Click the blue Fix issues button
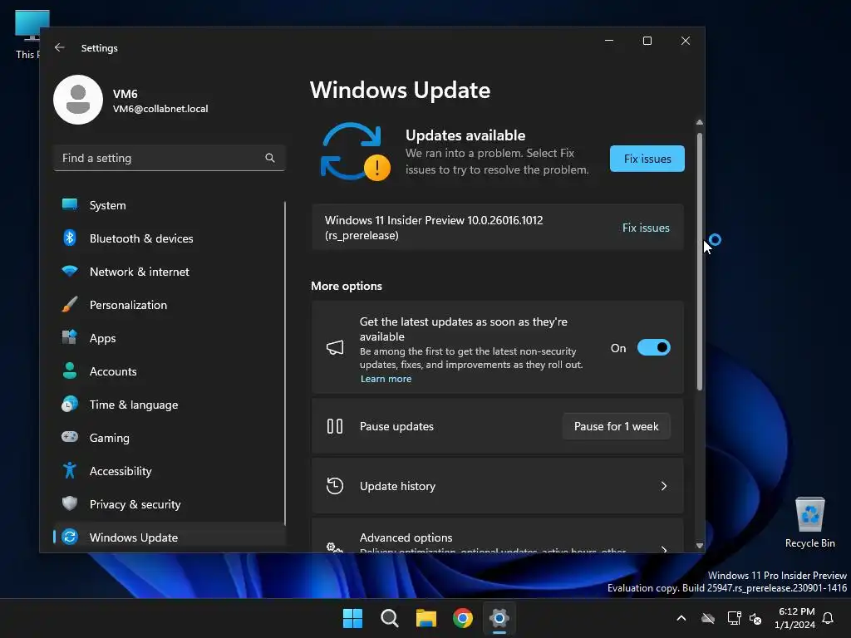Screen dimensions: 851x638 (x=647, y=159)
